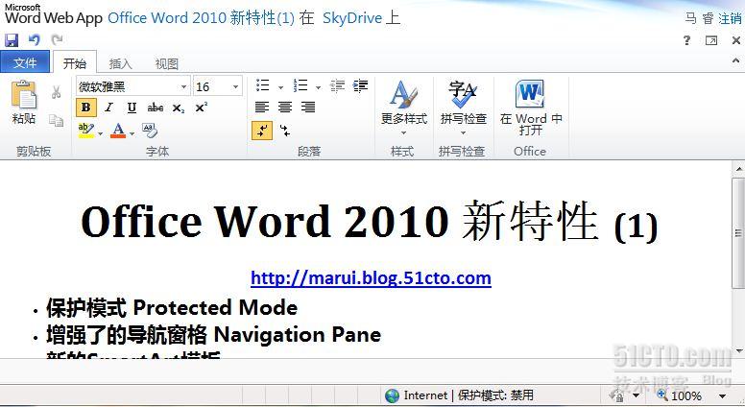
Task: Apply bulleted list
Action: (263, 85)
